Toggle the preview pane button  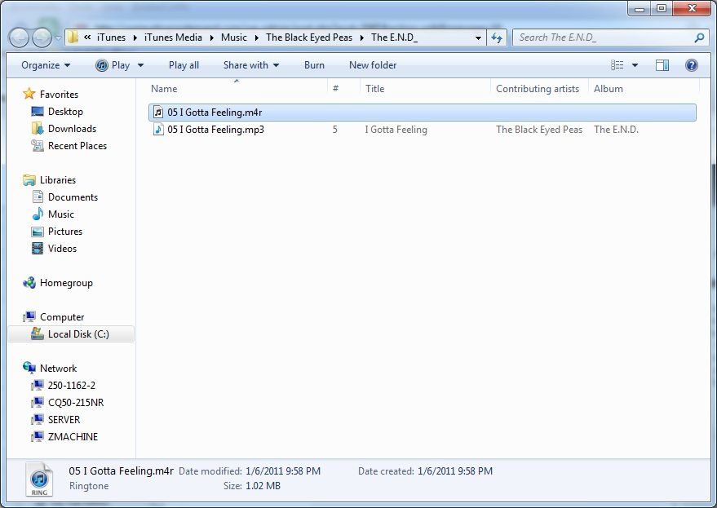(662, 65)
